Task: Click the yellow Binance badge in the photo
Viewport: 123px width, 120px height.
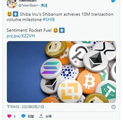Action: pos(70,91)
